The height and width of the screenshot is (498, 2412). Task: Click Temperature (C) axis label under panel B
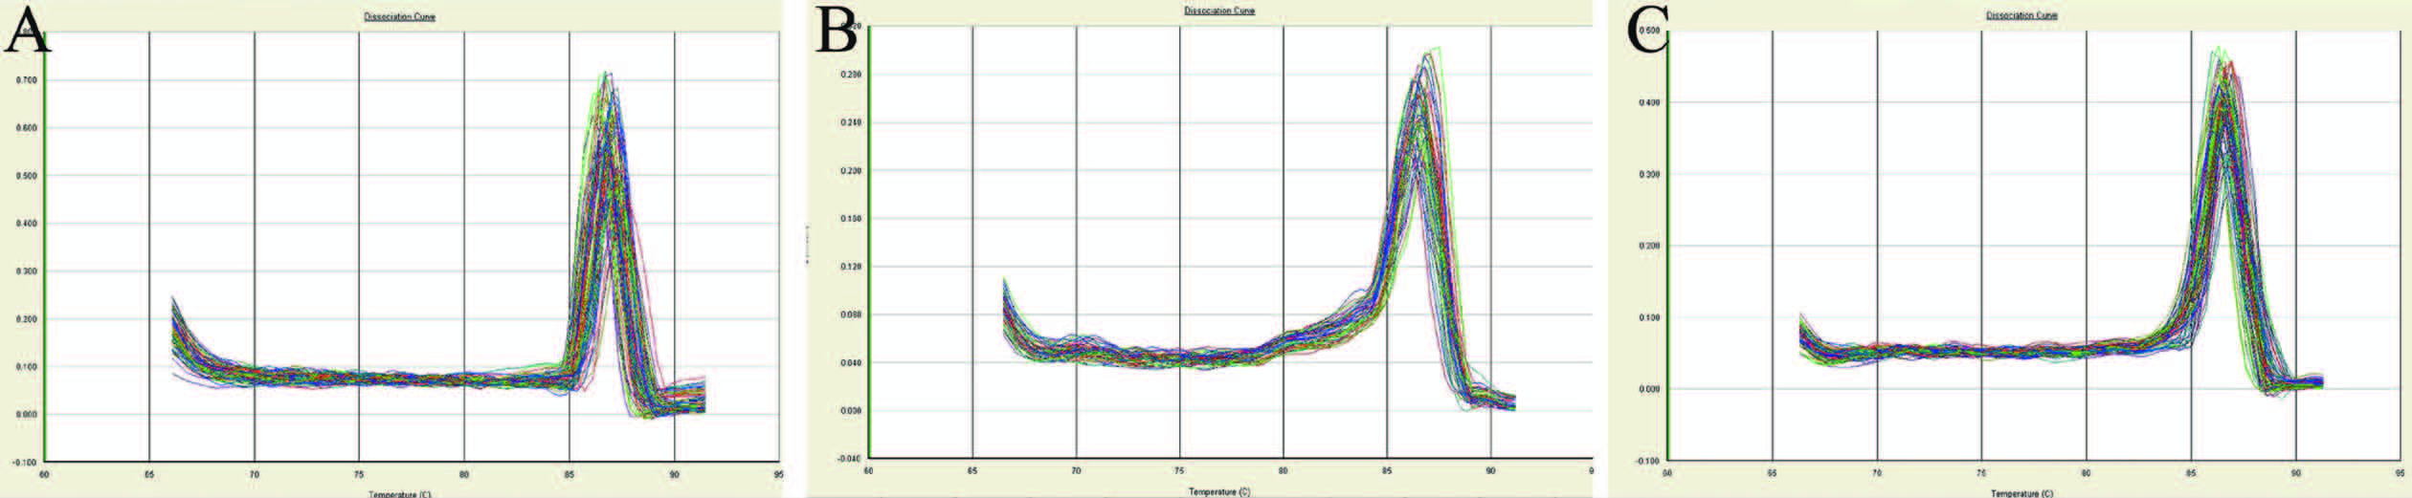click(1218, 491)
